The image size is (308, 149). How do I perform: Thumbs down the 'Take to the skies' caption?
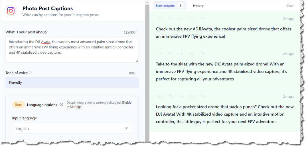[x=202, y=54]
